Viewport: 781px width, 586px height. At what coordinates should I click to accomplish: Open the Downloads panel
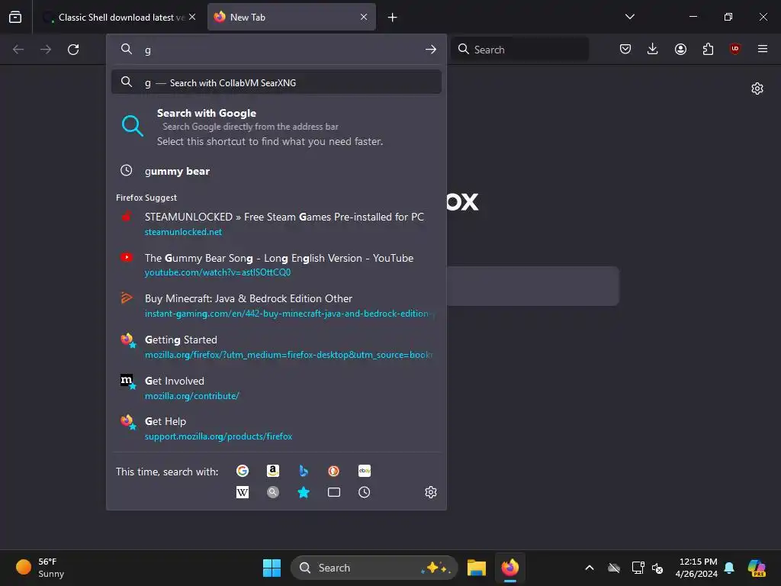(x=653, y=49)
